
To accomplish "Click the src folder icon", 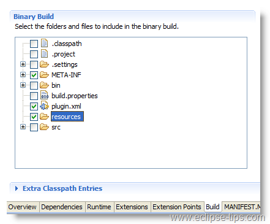I will point(44,127).
